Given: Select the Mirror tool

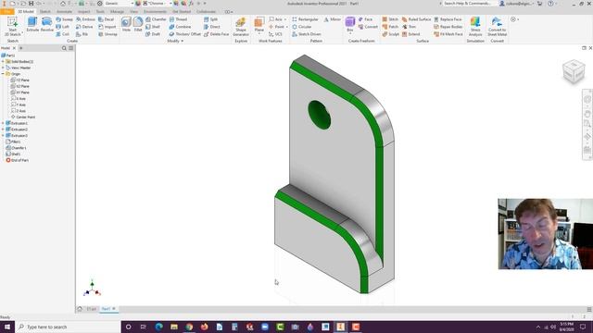Looking at the screenshot, I should click(x=332, y=19).
